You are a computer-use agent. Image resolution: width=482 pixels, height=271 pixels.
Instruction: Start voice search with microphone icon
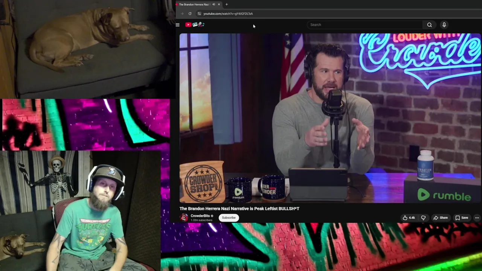click(444, 25)
